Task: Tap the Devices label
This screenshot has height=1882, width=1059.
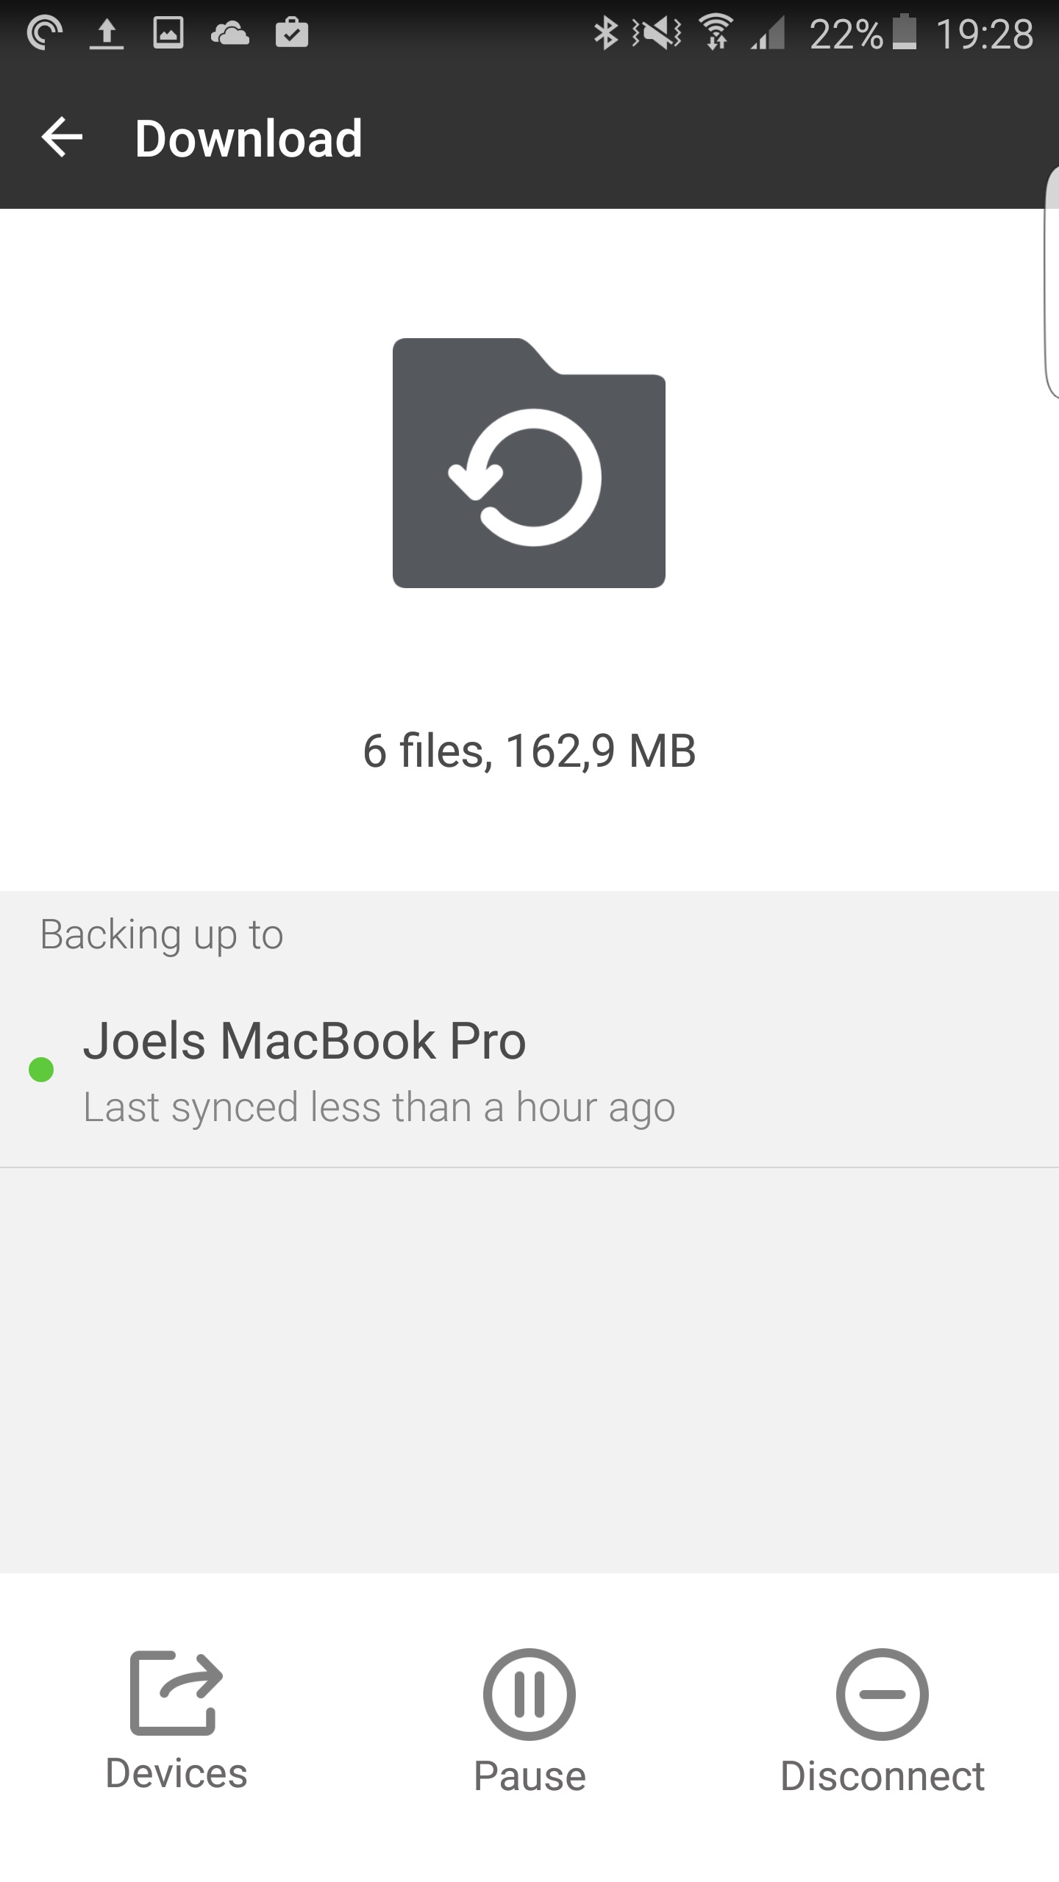Action: point(176,1774)
